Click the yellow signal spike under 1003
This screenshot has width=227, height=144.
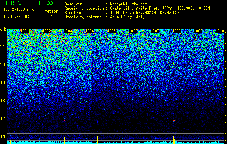click(65, 140)
